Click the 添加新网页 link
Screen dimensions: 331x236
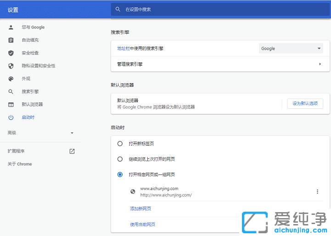pyautogui.click(x=140, y=208)
